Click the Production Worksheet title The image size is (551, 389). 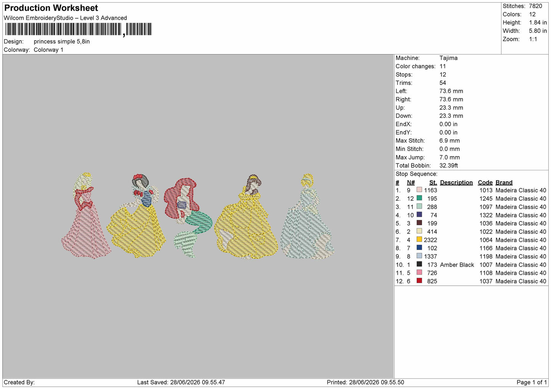[x=51, y=8]
